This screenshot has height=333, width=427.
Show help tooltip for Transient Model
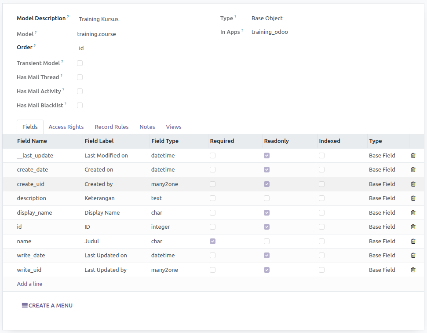tap(62, 62)
